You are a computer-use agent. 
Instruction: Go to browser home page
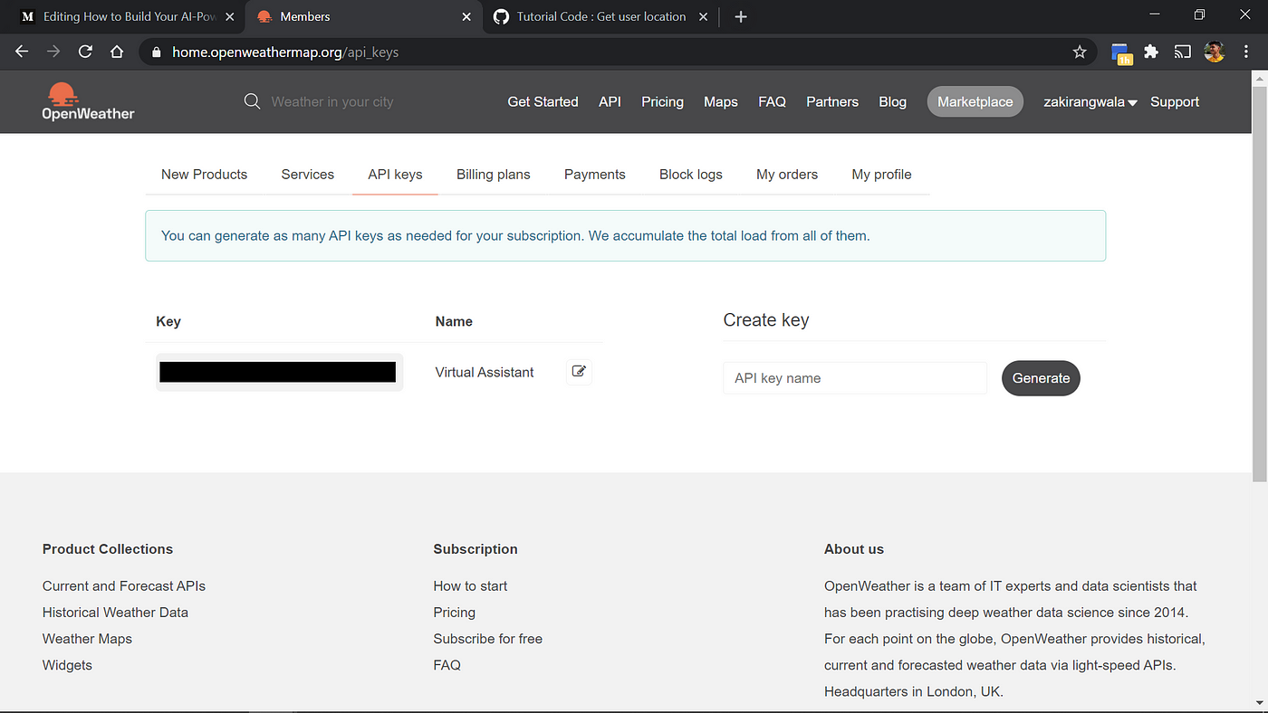[x=117, y=52]
